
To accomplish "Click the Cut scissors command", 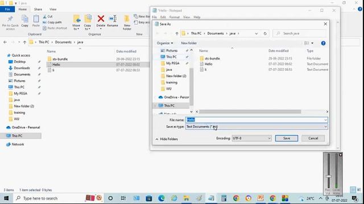I will 48,16.
